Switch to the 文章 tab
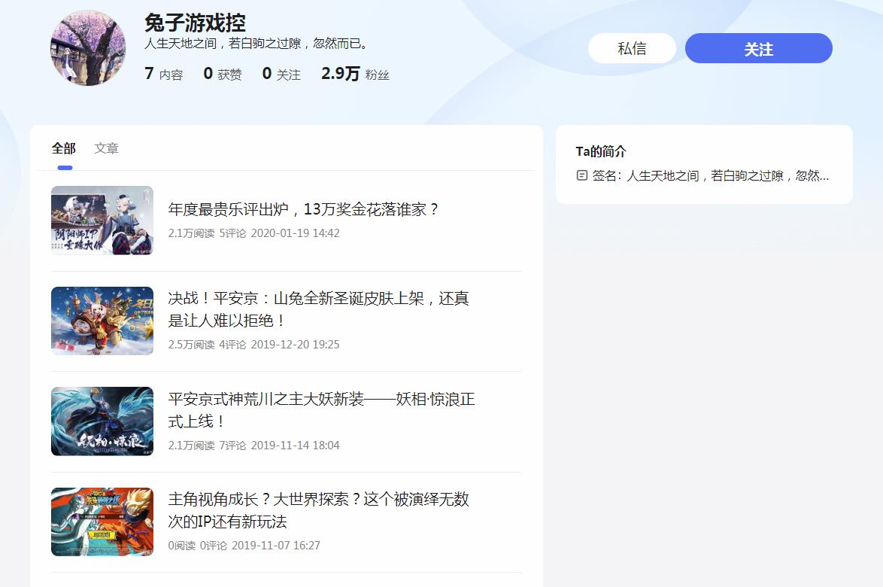Image resolution: width=883 pixels, height=587 pixels. 107,148
